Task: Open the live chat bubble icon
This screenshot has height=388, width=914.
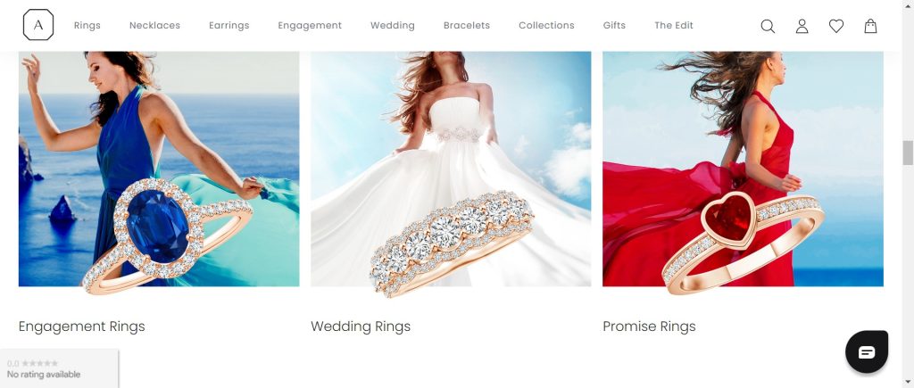Action: coord(867,352)
